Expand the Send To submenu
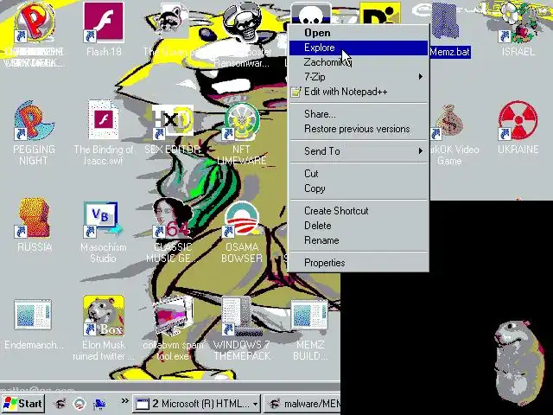553x415 pixels. [x=359, y=151]
